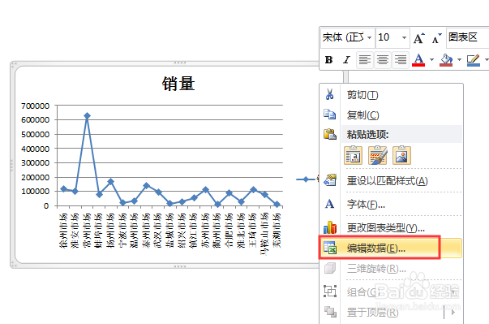Click the Bring to Front icon
Image resolution: width=489 pixels, height=324 pixels.
(330, 311)
